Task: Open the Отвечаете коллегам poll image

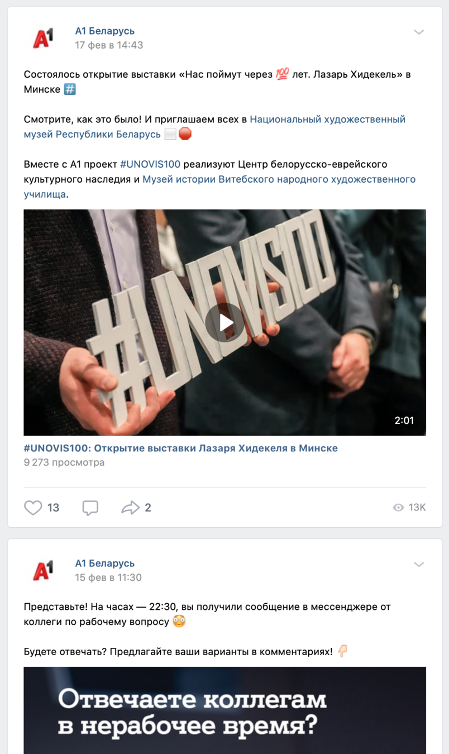Action: 225,710
